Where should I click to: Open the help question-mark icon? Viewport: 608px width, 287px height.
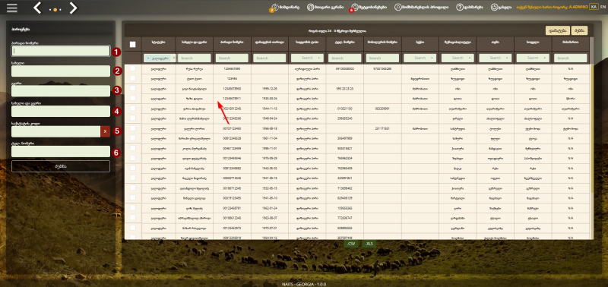[x=460, y=7]
